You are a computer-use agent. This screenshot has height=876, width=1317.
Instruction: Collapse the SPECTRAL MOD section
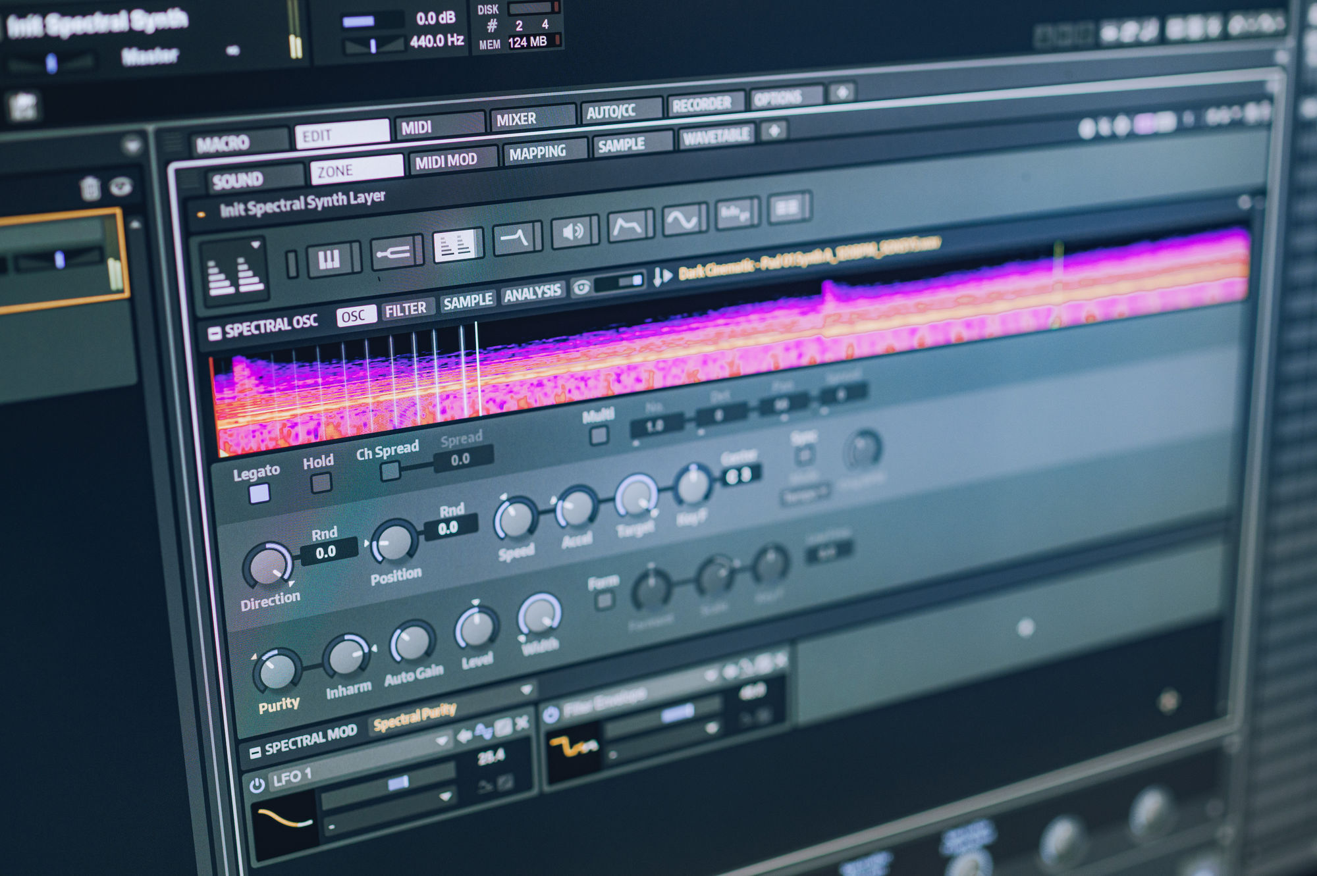pos(255,751)
